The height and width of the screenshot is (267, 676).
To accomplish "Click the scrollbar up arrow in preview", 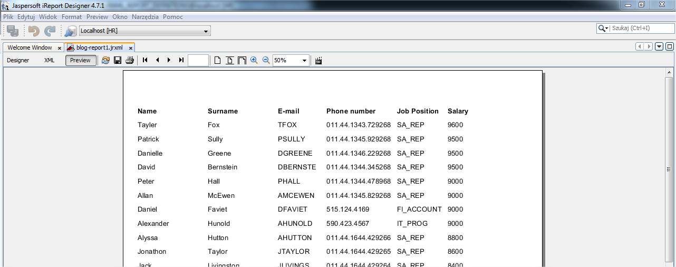I will tap(669, 72).
